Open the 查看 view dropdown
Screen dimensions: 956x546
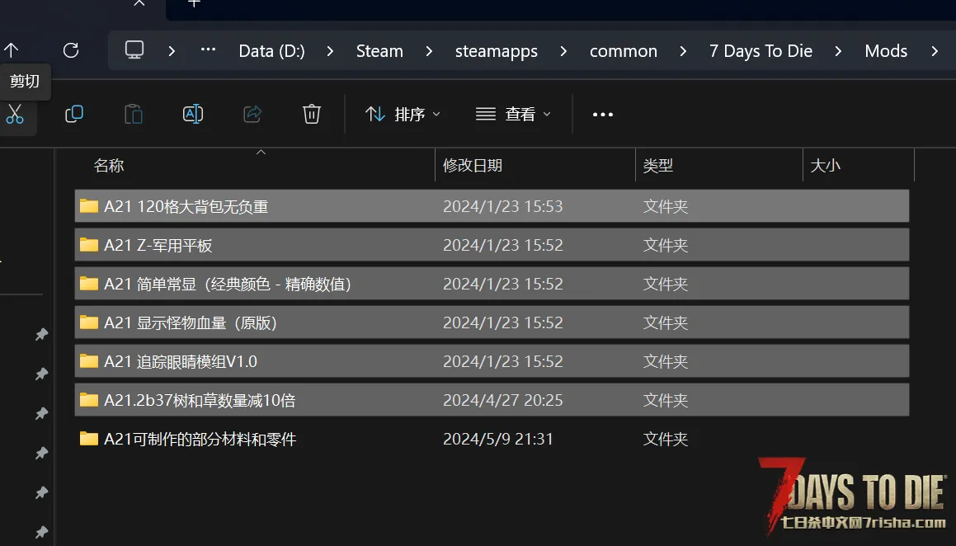513,115
